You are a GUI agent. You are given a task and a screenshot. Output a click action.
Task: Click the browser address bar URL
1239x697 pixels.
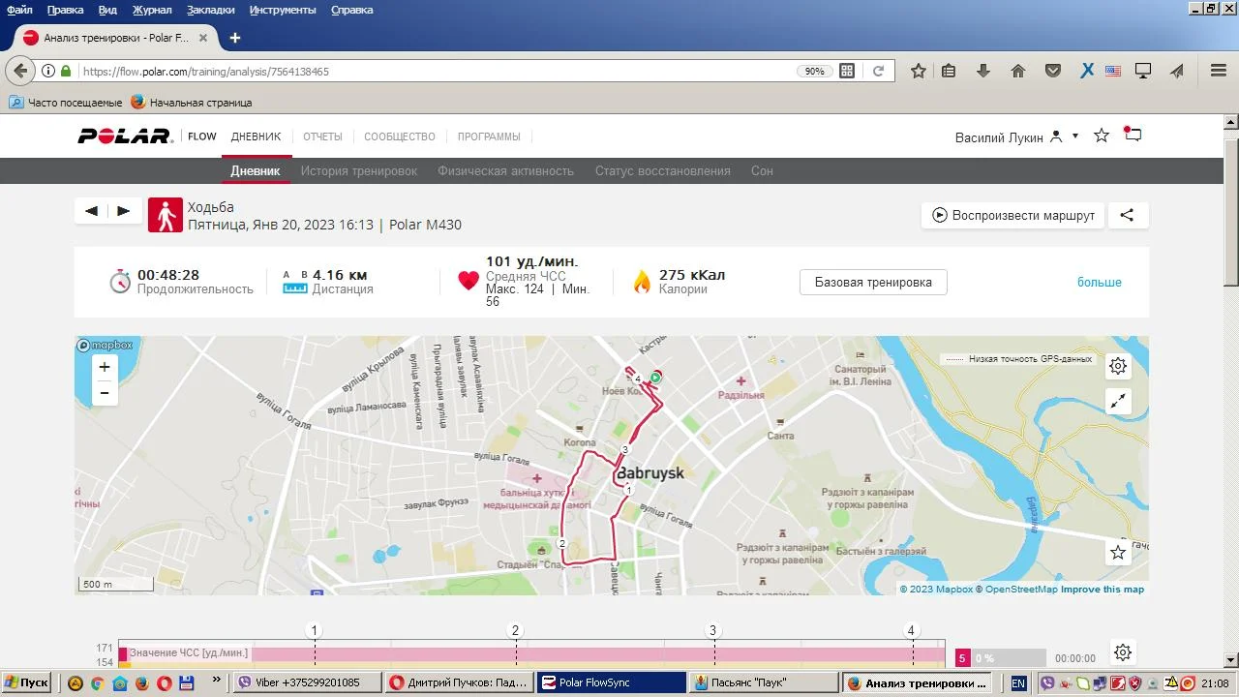(x=436, y=72)
